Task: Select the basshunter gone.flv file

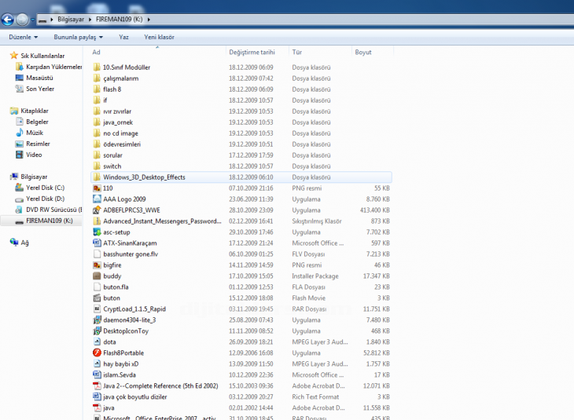Action: [x=131, y=254]
